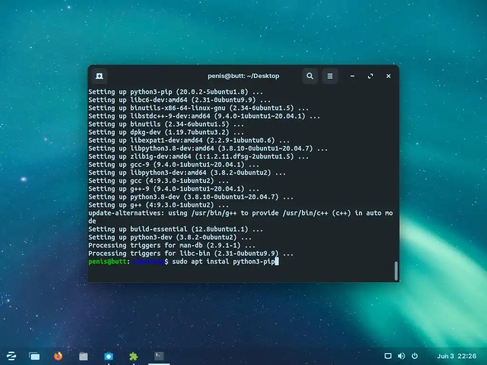Click line 'Setting up gcc-9'
Image resolution: width=487 pixels, height=365 pixels.
tap(174, 164)
